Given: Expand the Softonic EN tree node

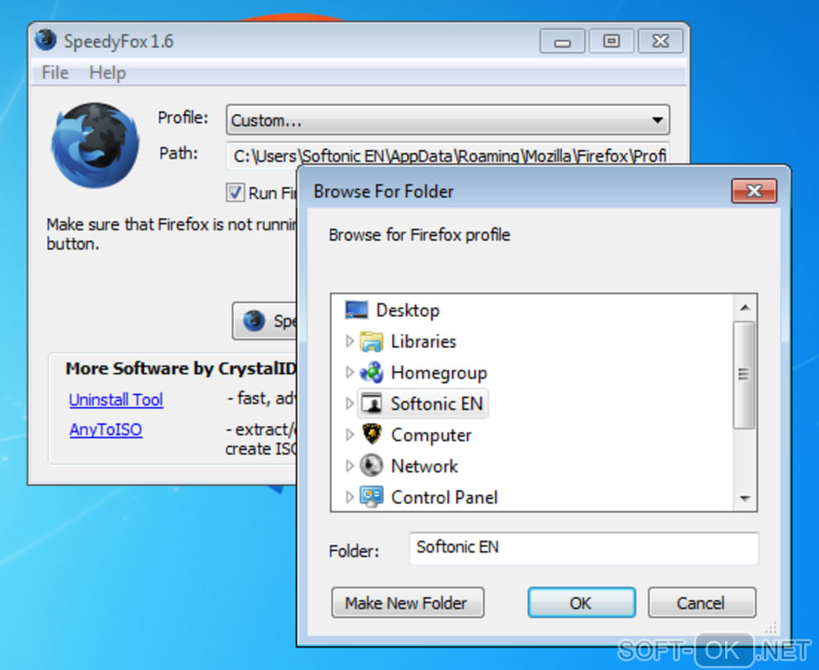Looking at the screenshot, I should (349, 404).
